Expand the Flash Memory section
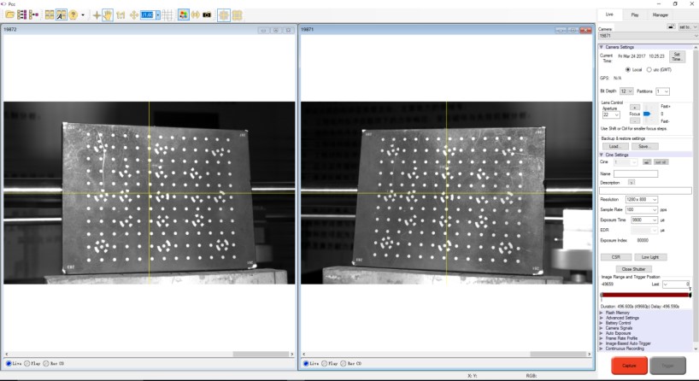The height and width of the screenshot is (381, 699). click(602, 313)
